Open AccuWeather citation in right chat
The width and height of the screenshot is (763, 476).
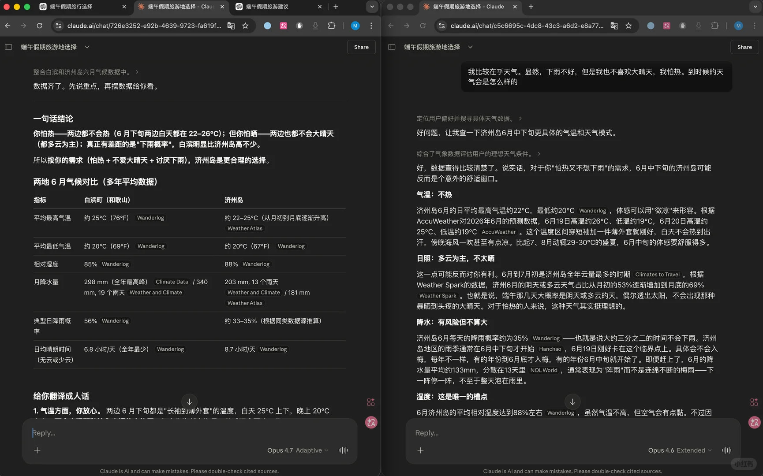(498, 232)
